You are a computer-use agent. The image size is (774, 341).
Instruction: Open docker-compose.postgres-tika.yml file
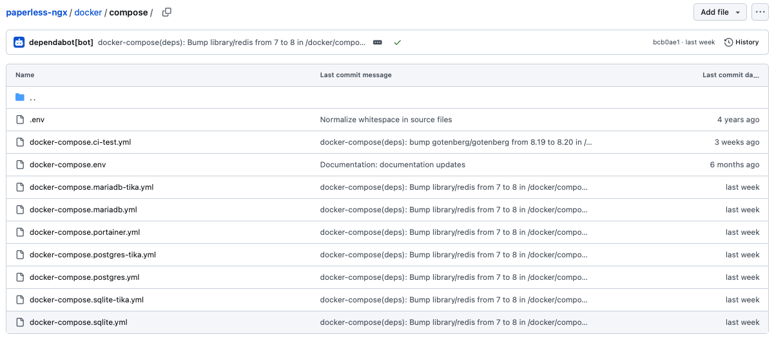(x=93, y=255)
